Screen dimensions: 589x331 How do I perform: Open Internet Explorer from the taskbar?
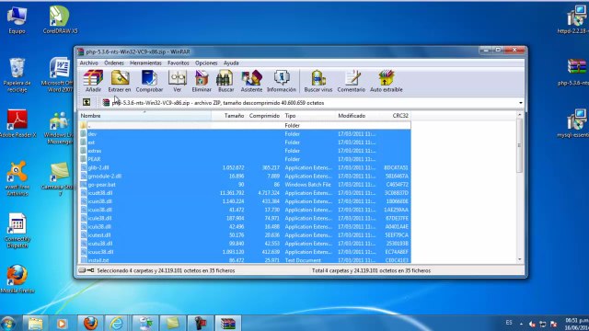pyautogui.click(x=117, y=323)
